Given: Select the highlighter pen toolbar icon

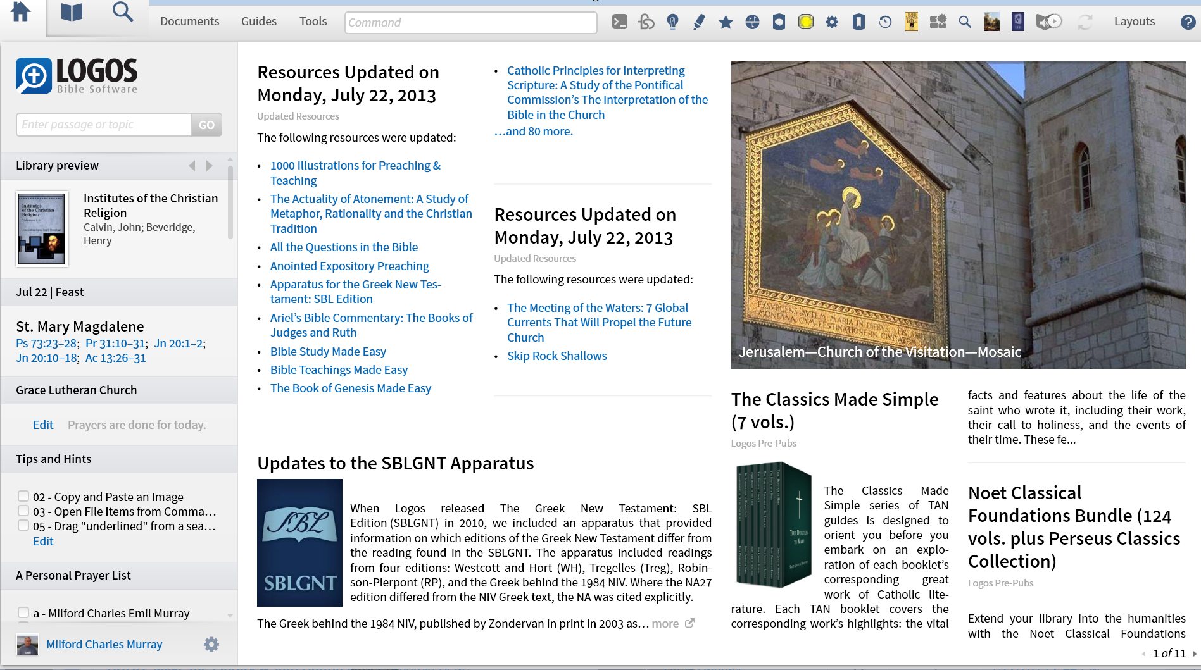Looking at the screenshot, I should point(699,22).
